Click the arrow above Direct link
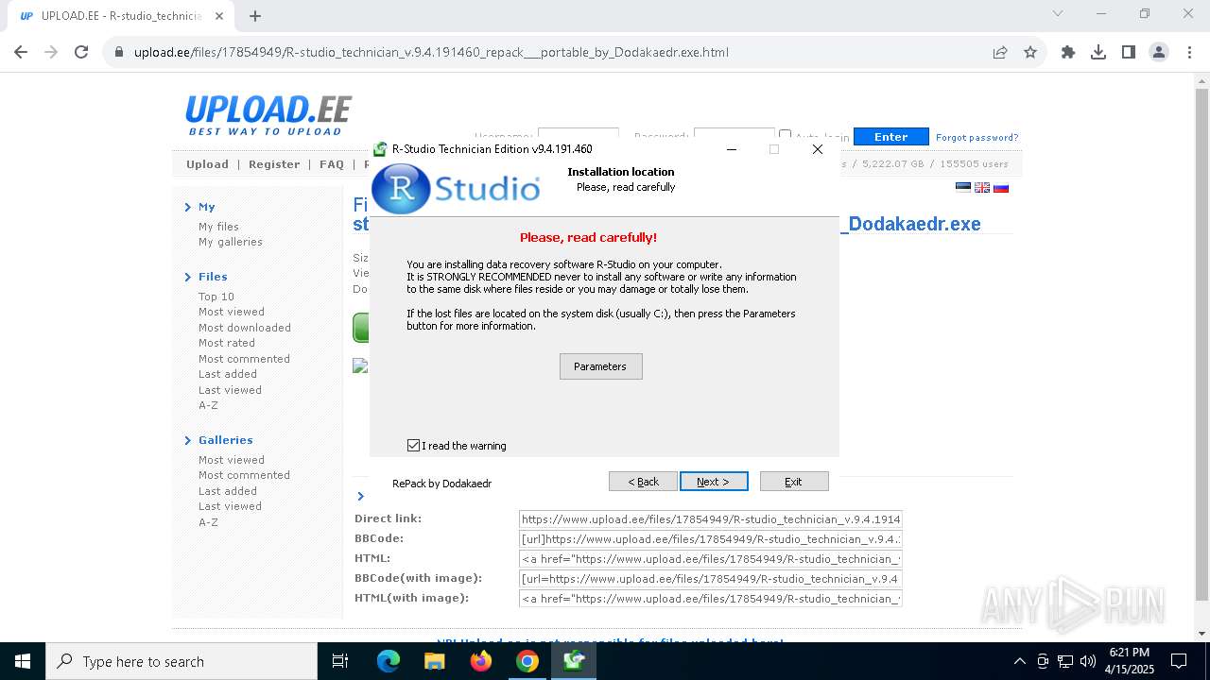Image resolution: width=1210 pixels, height=680 pixels. pos(360,496)
